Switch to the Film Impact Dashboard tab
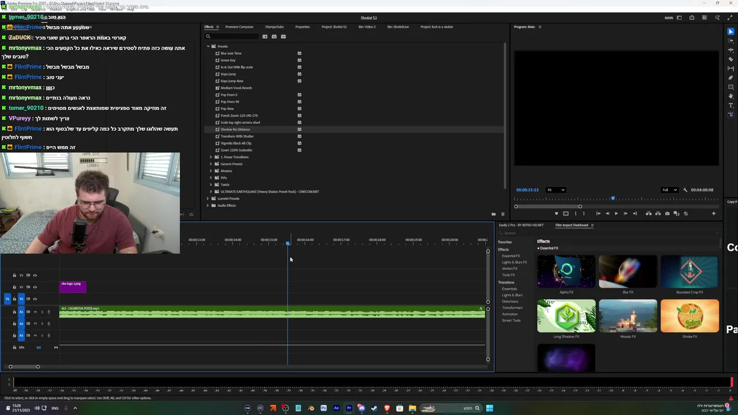Viewport: 738px width, 415px height. click(571, 225)
